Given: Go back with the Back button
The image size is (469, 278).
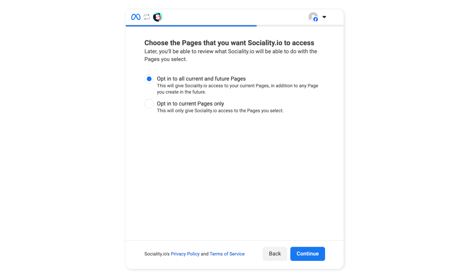Looking at the screenshot, I should (x=275, y=254).
